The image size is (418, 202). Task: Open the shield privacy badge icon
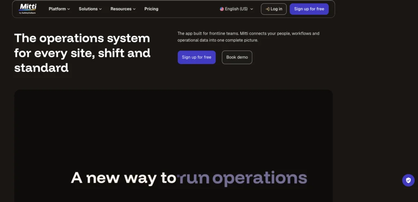pyautogui.click(x=408, y=180)
